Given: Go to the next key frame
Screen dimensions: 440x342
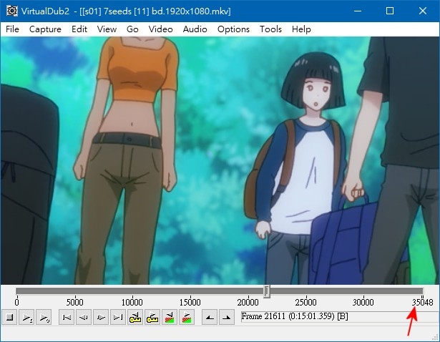Looking at the screenshot, I should pos(152,317).
